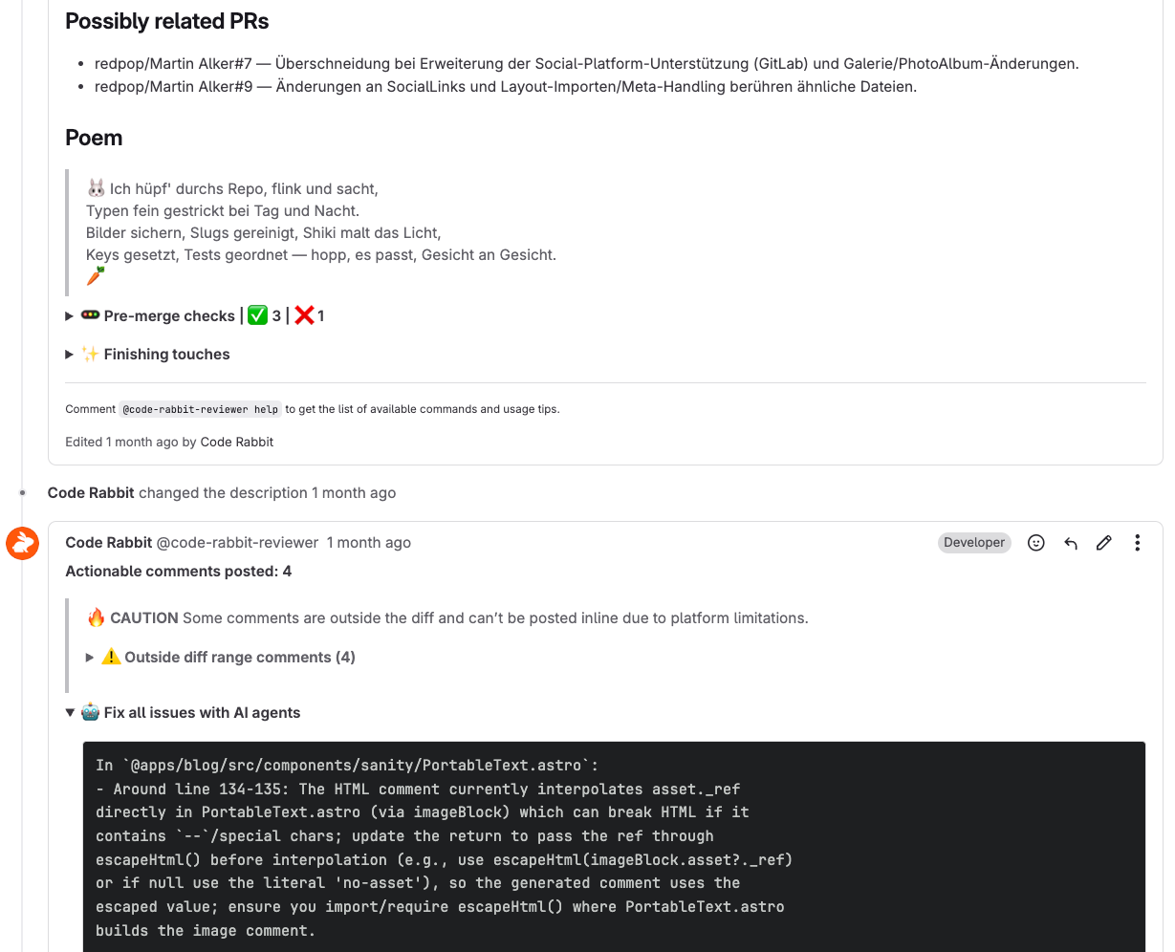Click the fire icon beside CAUTION
Image resolution: width=1175 pixels, height=952 pixels.
point(96,617)
